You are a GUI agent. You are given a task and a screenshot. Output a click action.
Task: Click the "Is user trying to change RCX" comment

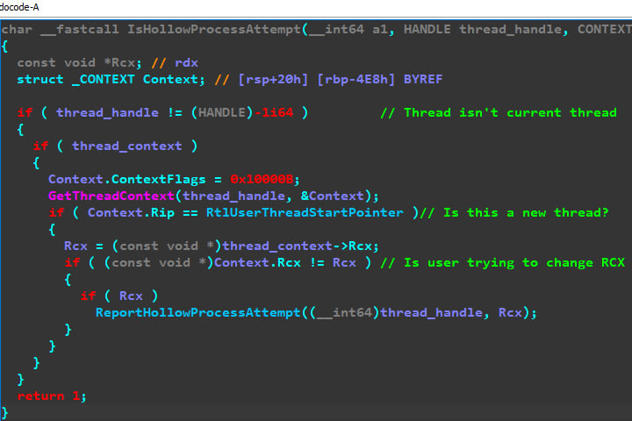pyautogui.click(x=506, y=262)
